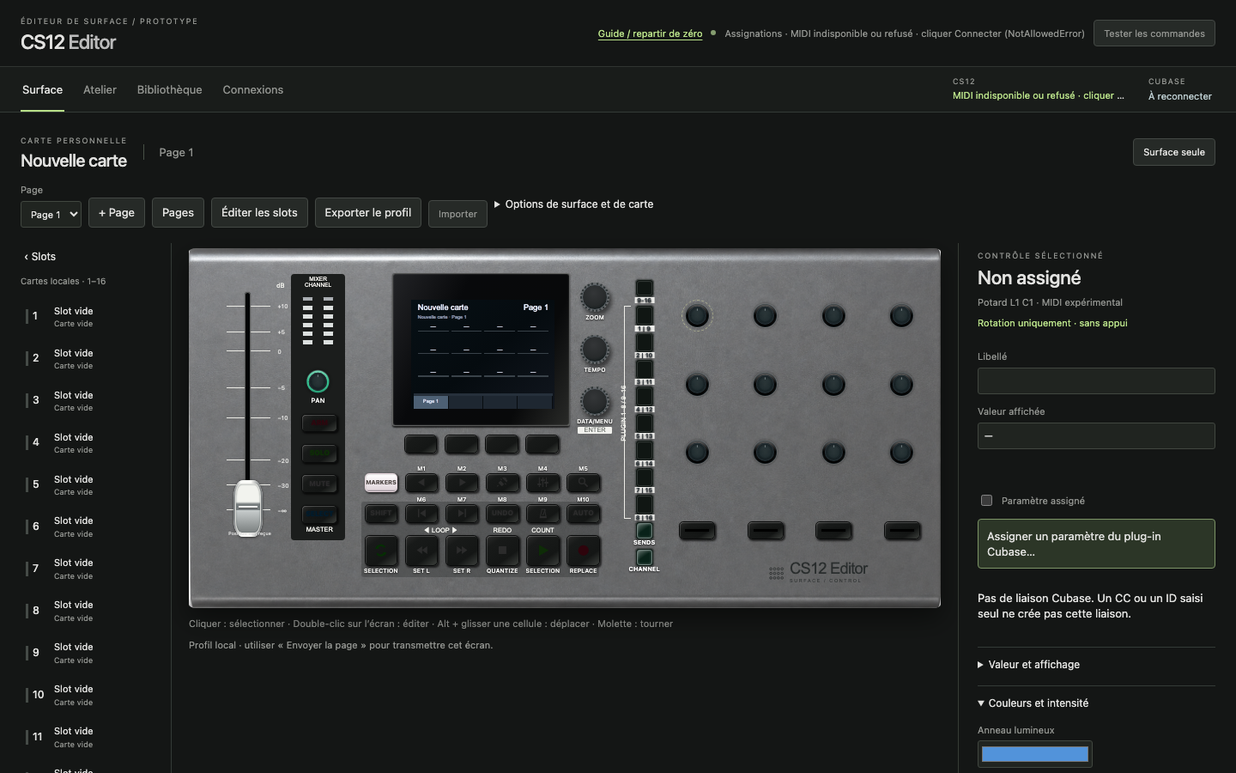Click the M4 mixer-sliders pad button
The width and height of the screenshot is (1236, 773).
coord(542,483)
